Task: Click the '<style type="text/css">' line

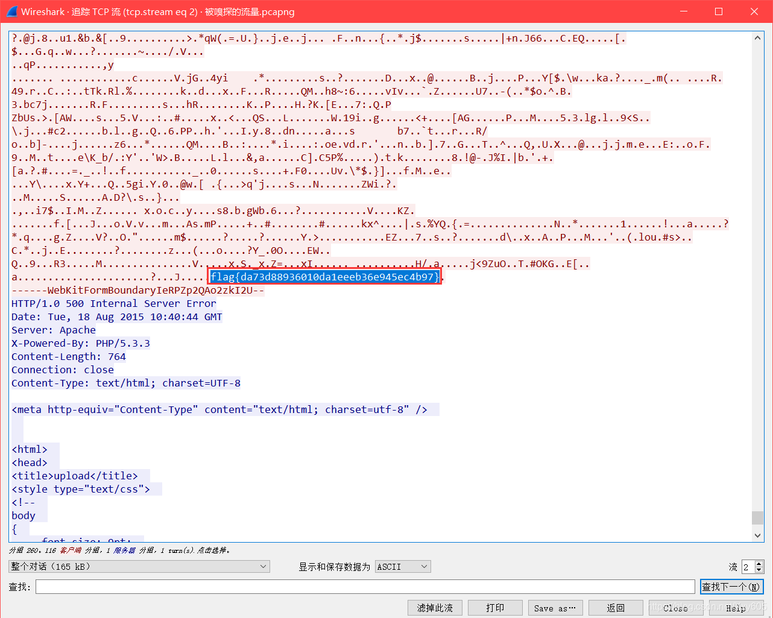Action: (x=81, y=489)
